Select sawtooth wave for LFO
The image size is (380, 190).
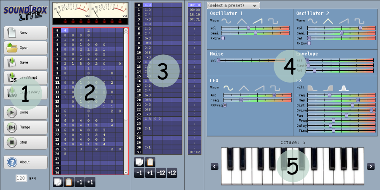coord(259,88)
